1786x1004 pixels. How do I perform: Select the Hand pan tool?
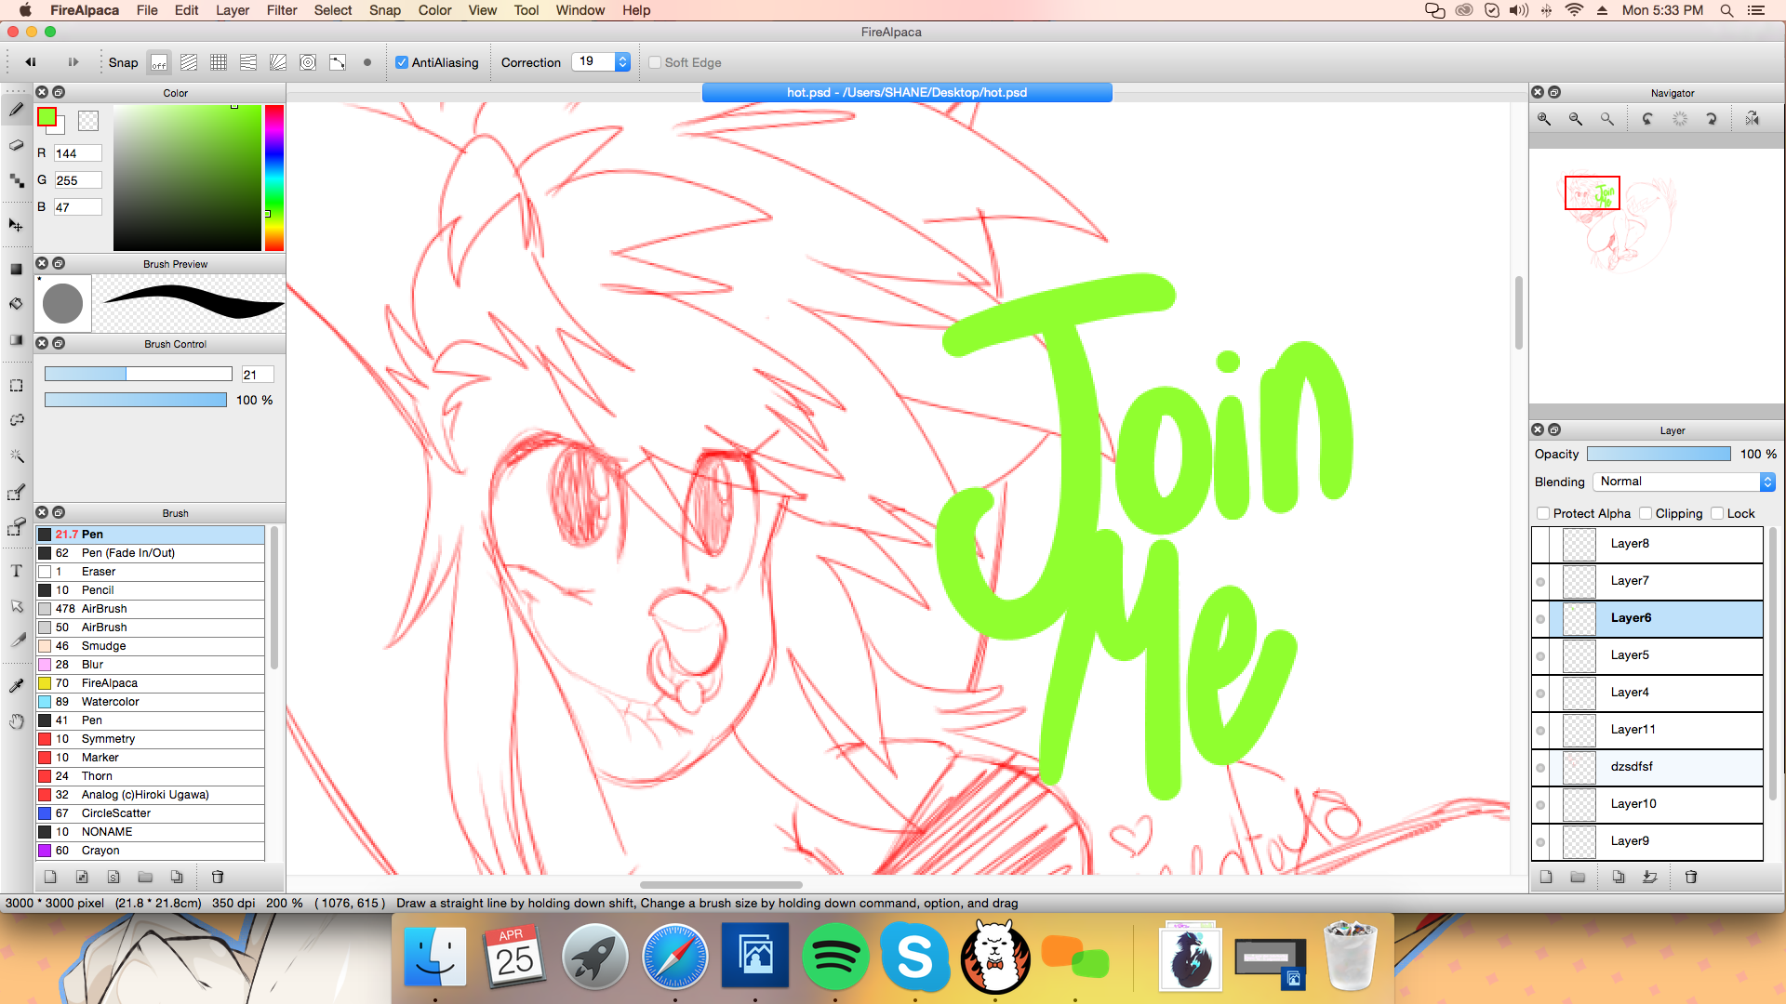tap(16, 721)
